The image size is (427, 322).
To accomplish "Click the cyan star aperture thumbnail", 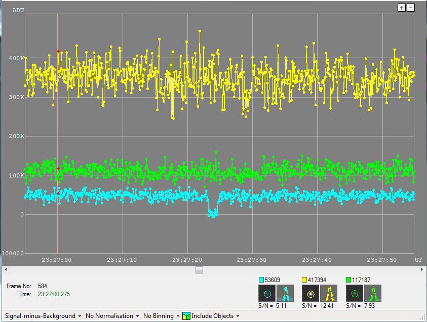I will tap(267, 293).
